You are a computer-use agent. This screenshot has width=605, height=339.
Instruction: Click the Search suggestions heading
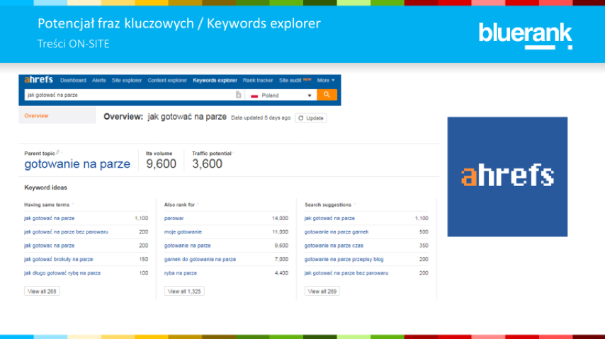click(x=328, y=205)
